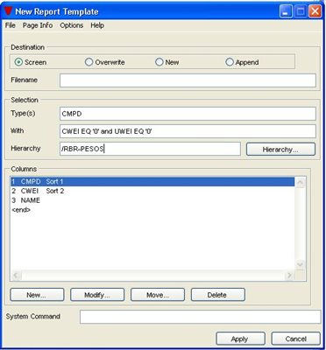Click into the Filename input field
Image resolution: width=326 pixels, height=350 pixels.
coord(188,80)
